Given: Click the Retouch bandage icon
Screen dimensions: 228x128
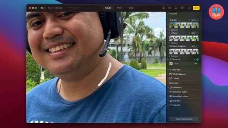Looking at the screenshot, I should [x=171, y=59].
